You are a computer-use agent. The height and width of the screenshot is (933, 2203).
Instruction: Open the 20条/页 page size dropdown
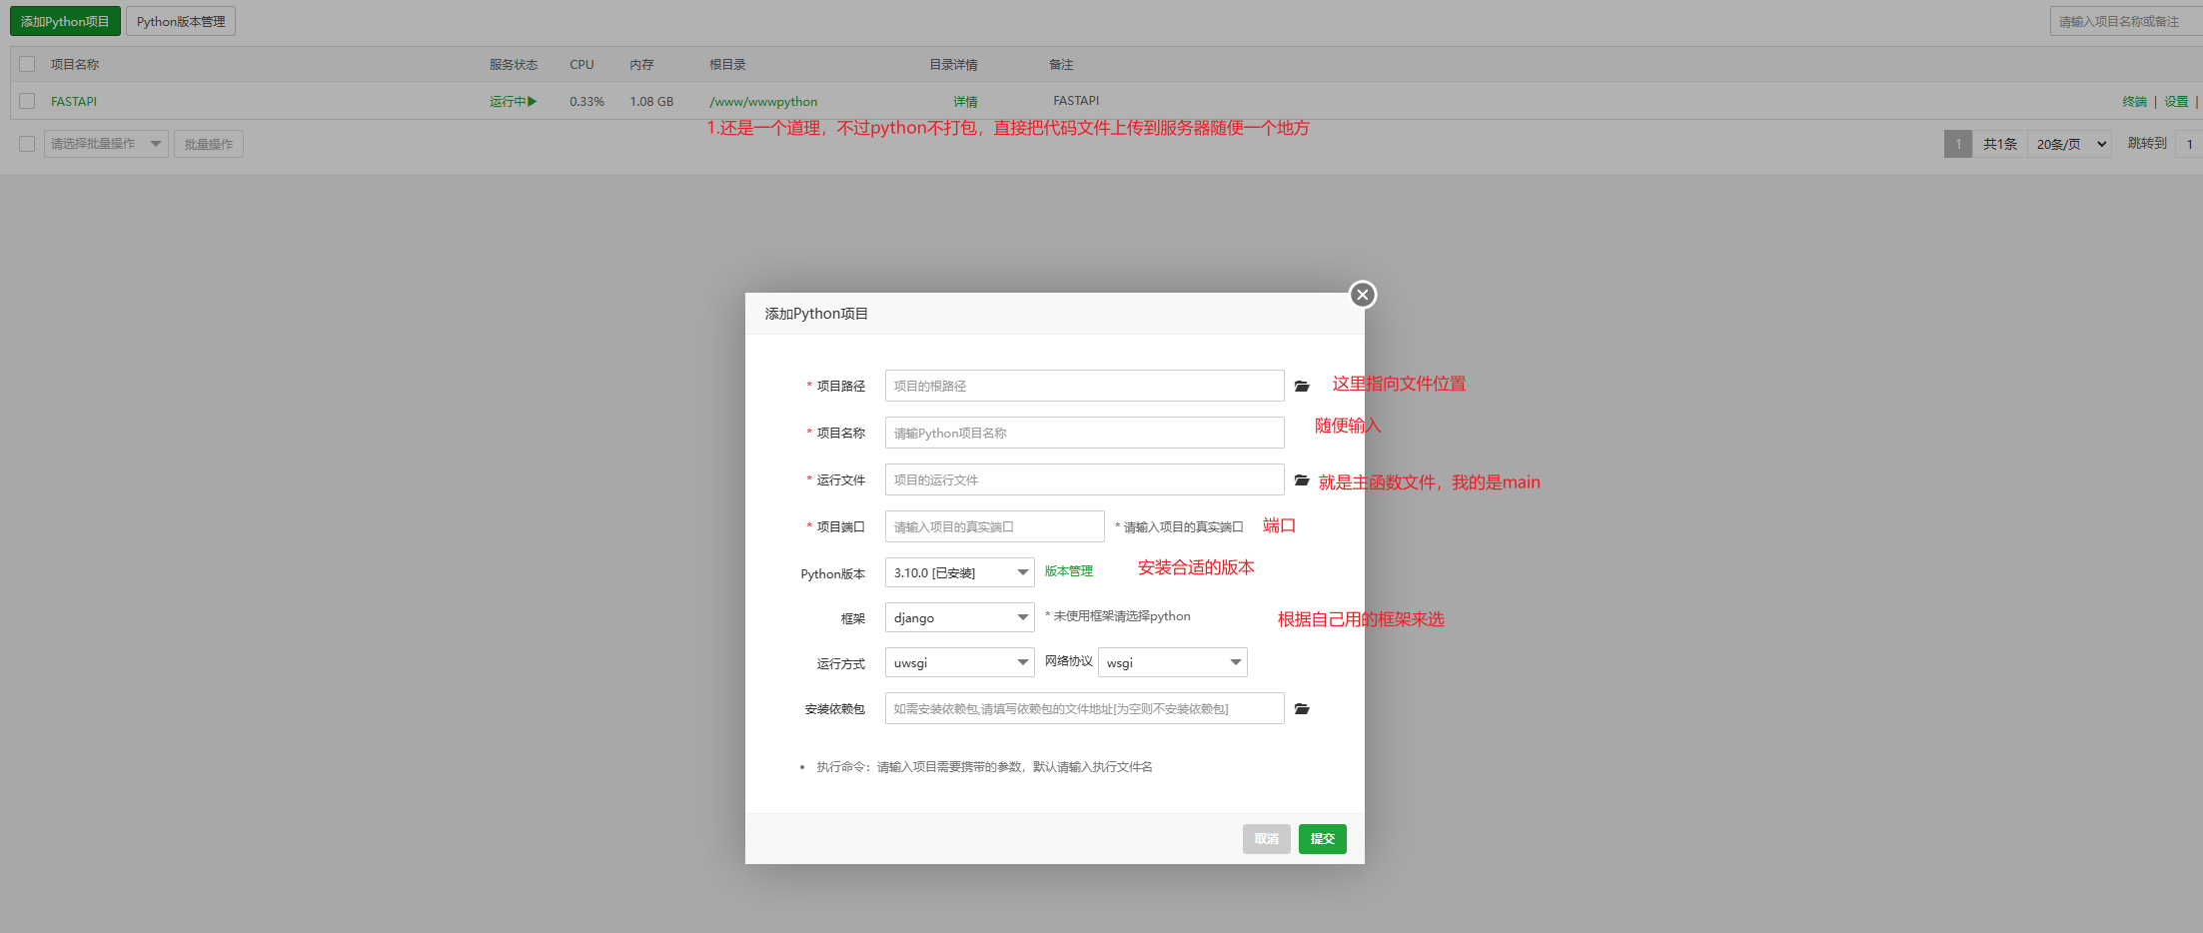pos(2069,144)
